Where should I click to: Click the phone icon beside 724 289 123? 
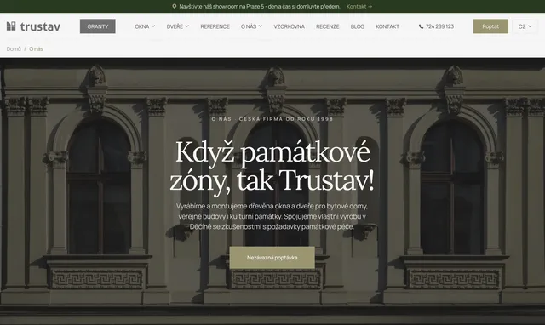coord(421,26)
